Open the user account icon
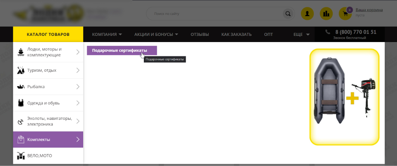Image resolution: width=397 pixels, height=166 pixels. (x=307, y=14)
